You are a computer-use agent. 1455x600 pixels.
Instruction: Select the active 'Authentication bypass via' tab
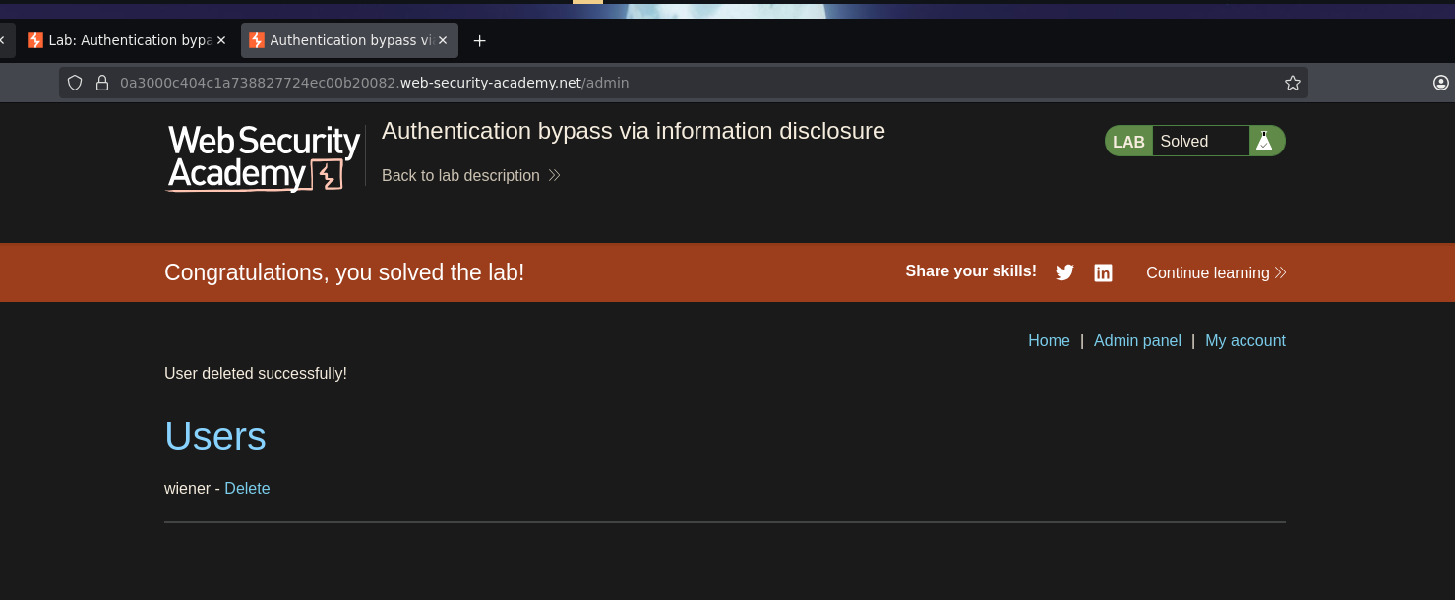click(x=349, y=40)
